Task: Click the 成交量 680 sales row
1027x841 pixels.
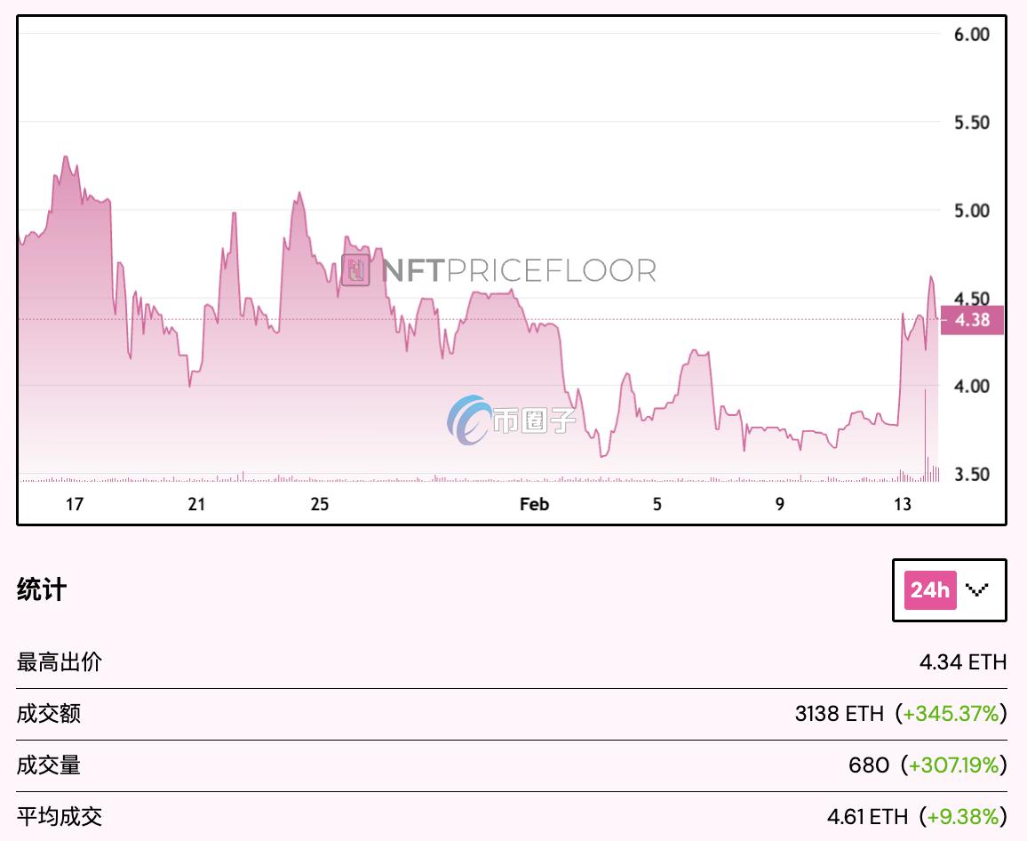Action: (512, 765)
